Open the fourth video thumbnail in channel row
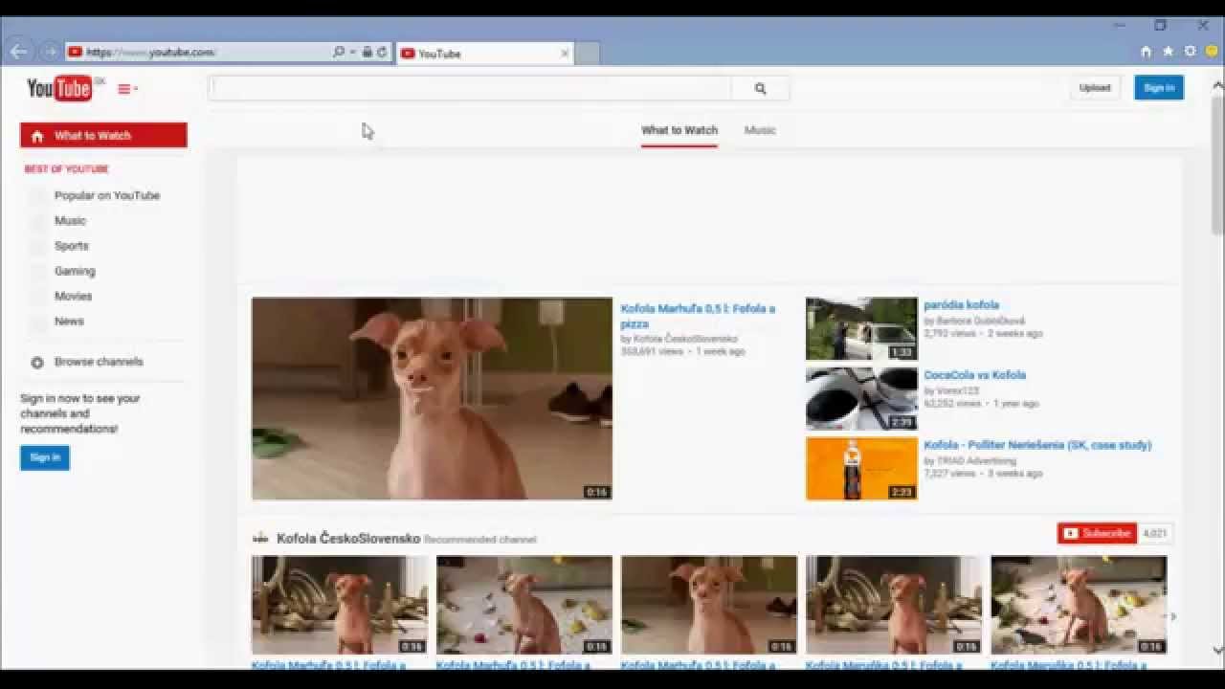The image size is (1225, 689). 894,605
